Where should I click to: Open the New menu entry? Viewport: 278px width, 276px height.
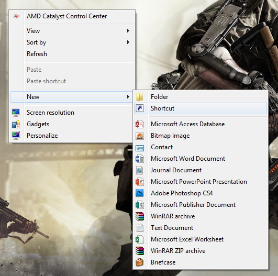pos(72,97)
